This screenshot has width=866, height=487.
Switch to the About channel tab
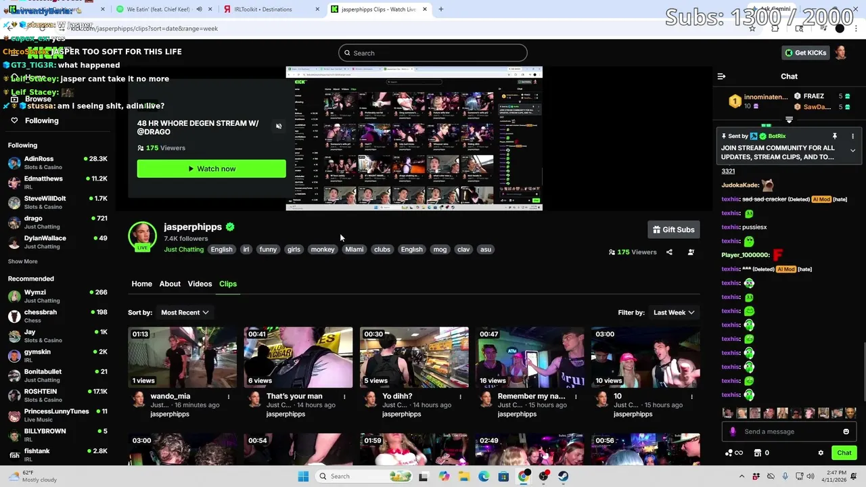pos(170,283)
